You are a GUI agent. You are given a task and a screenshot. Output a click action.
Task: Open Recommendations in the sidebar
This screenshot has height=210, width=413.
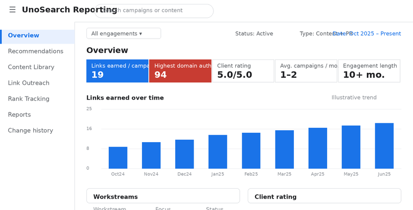[x=36, y=51]
